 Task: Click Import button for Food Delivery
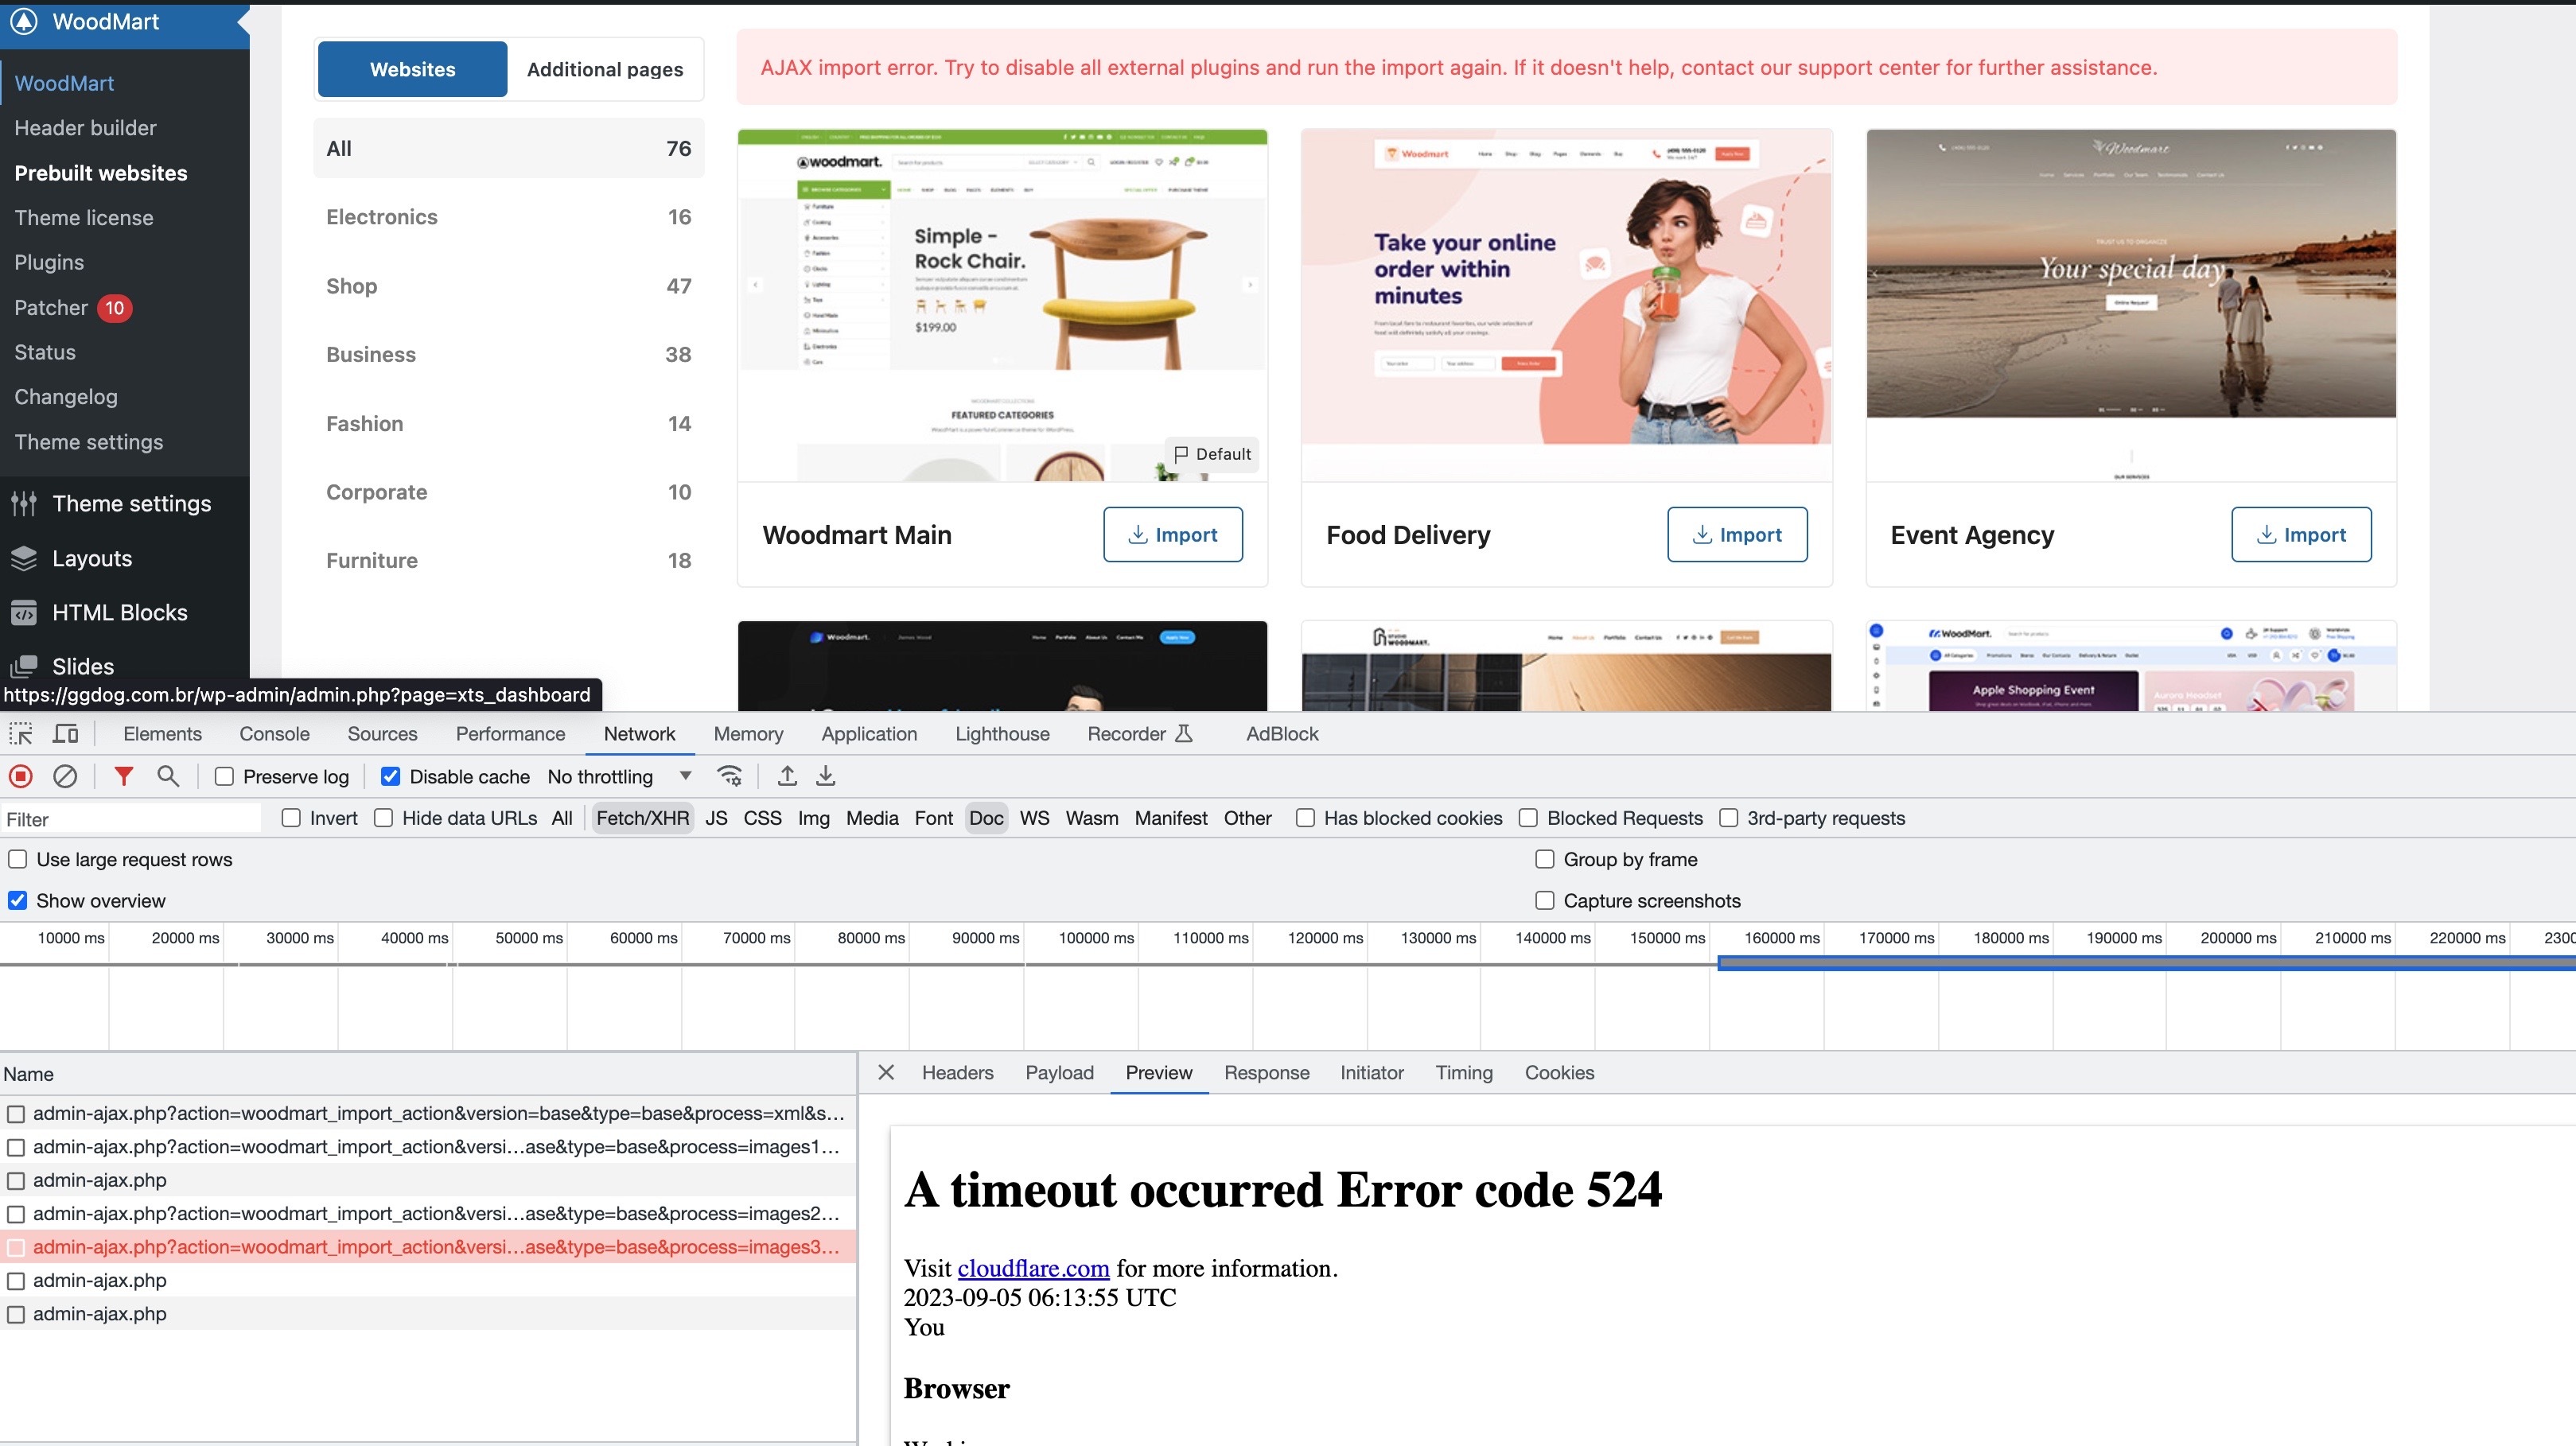(1736, 534)
